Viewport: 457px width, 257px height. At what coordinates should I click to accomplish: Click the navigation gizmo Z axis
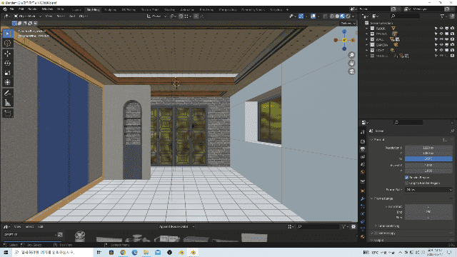pos(344,31)
